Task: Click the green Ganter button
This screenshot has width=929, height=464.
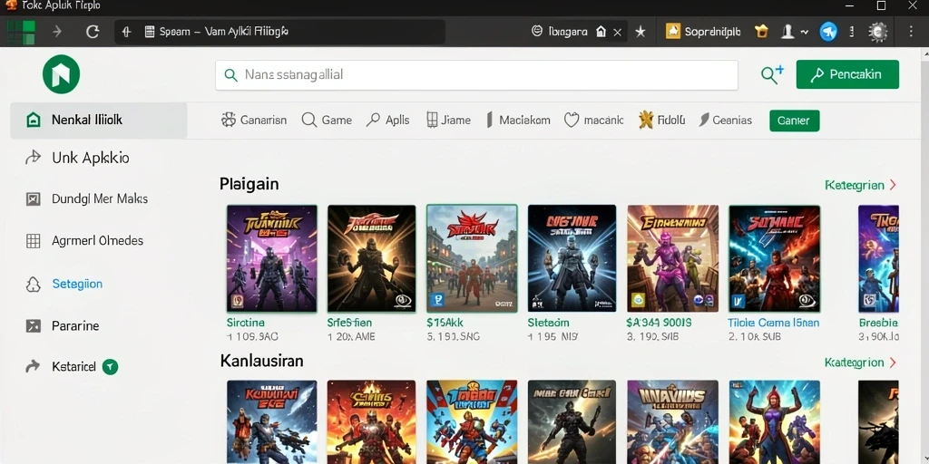Action: click(x=794, y=121)
